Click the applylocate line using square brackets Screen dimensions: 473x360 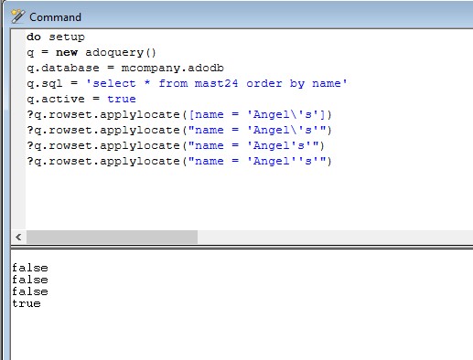179,114
